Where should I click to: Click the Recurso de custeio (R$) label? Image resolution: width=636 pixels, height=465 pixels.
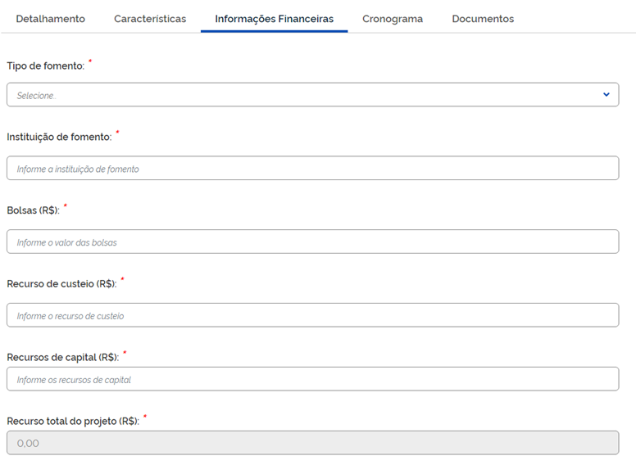coord(61,284)
